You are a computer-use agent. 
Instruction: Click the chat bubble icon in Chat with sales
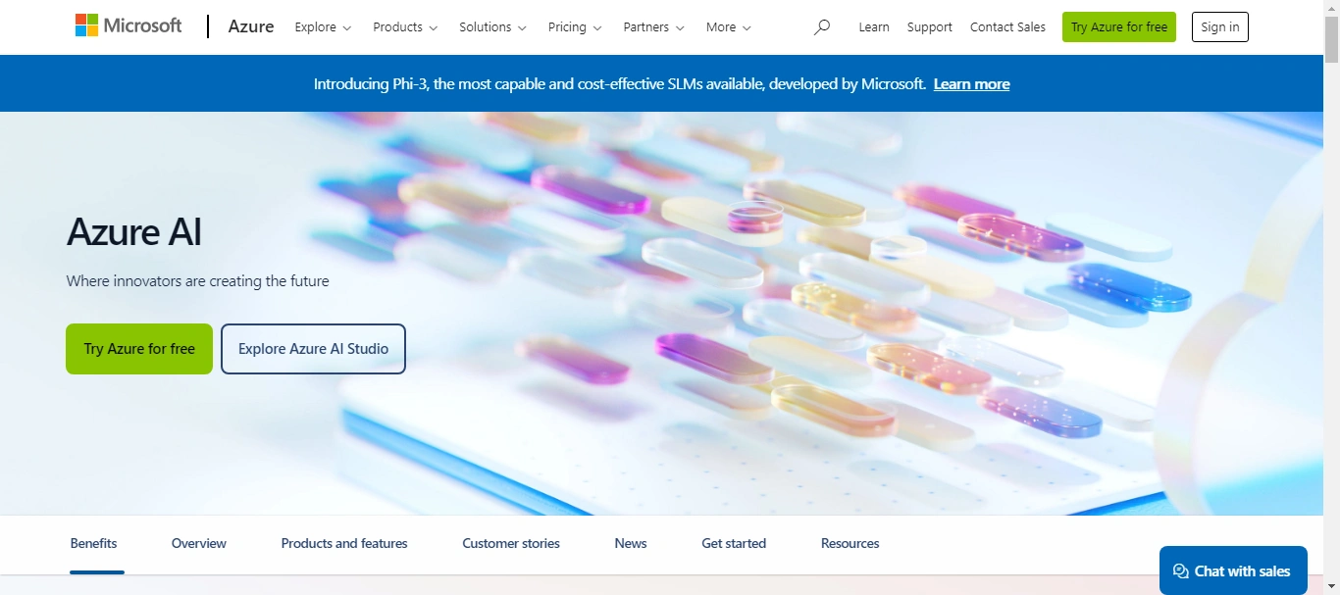click(1181, 571)
